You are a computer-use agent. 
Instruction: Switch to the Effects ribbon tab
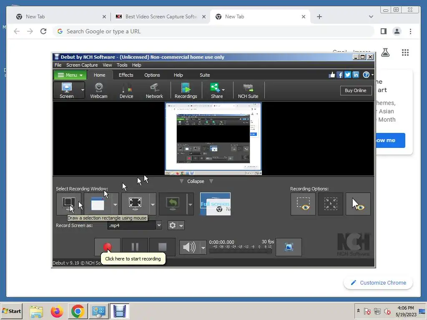point(126,75)
